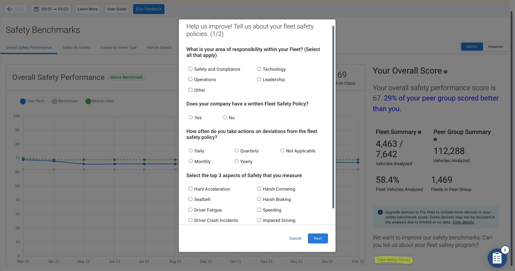Click the upgrade notice info icon
Viewport: 515px width, 271px height.
(380, 212)
